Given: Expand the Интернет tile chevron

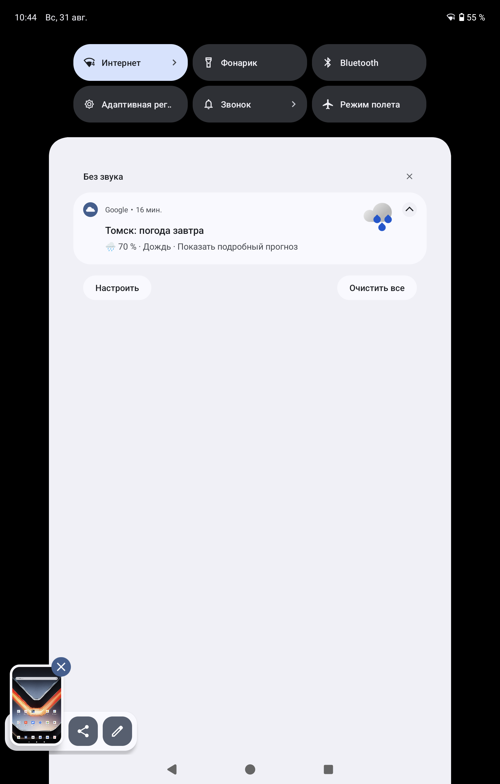Looking at the screenshot, I should (174, 63).
